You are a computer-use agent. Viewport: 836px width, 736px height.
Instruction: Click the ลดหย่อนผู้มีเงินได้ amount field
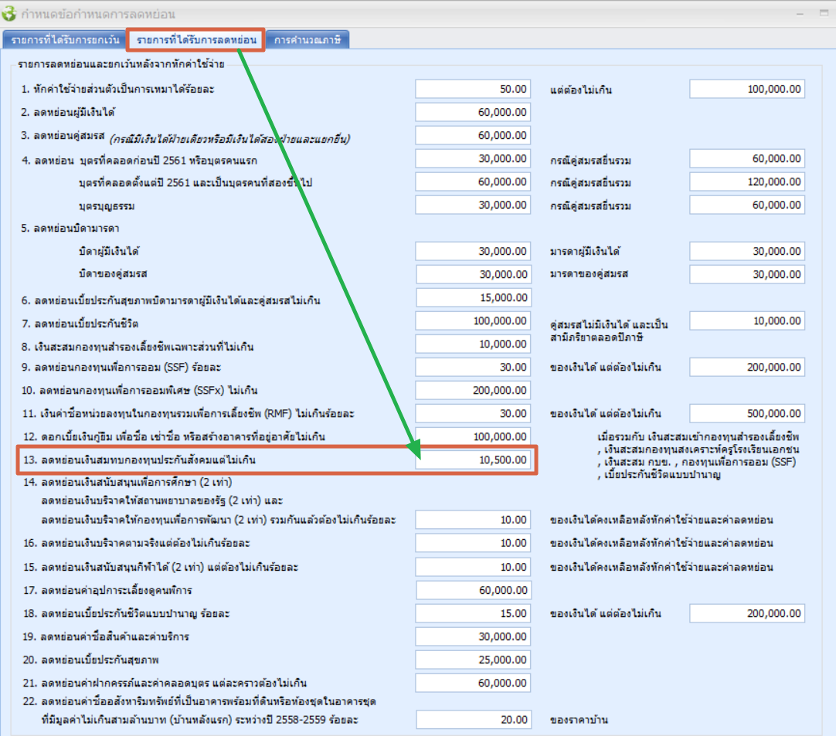point(473,113)
